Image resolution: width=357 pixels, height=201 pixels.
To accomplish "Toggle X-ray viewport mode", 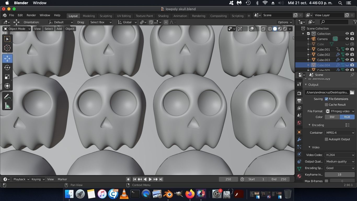I will pos(263,29).
